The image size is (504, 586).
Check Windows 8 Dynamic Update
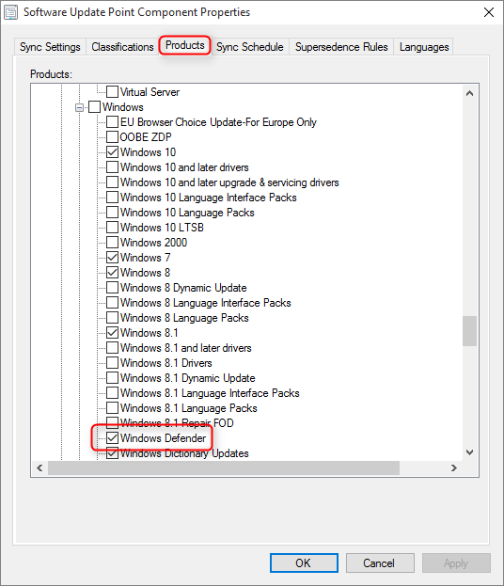pos(113,288)
